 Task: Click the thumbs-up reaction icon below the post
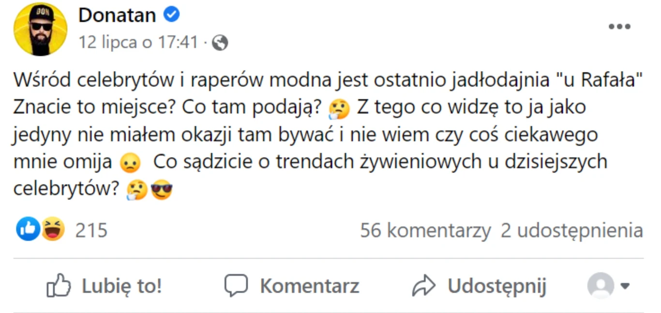click(27, 229)
